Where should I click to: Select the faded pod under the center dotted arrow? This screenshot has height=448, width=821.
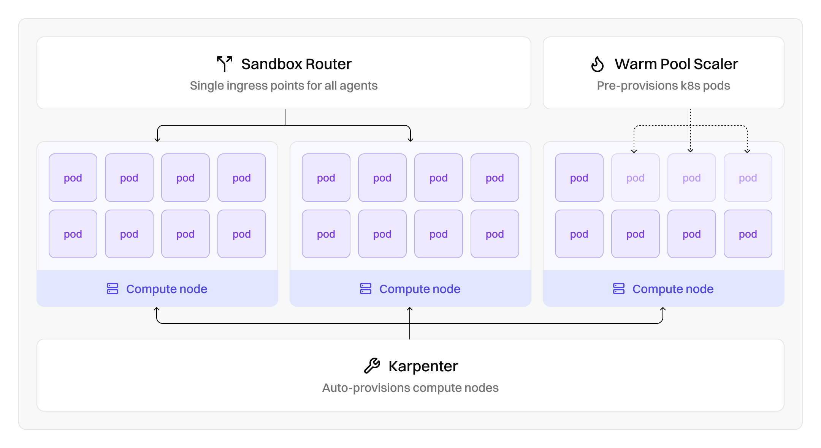tap(691, 178)
